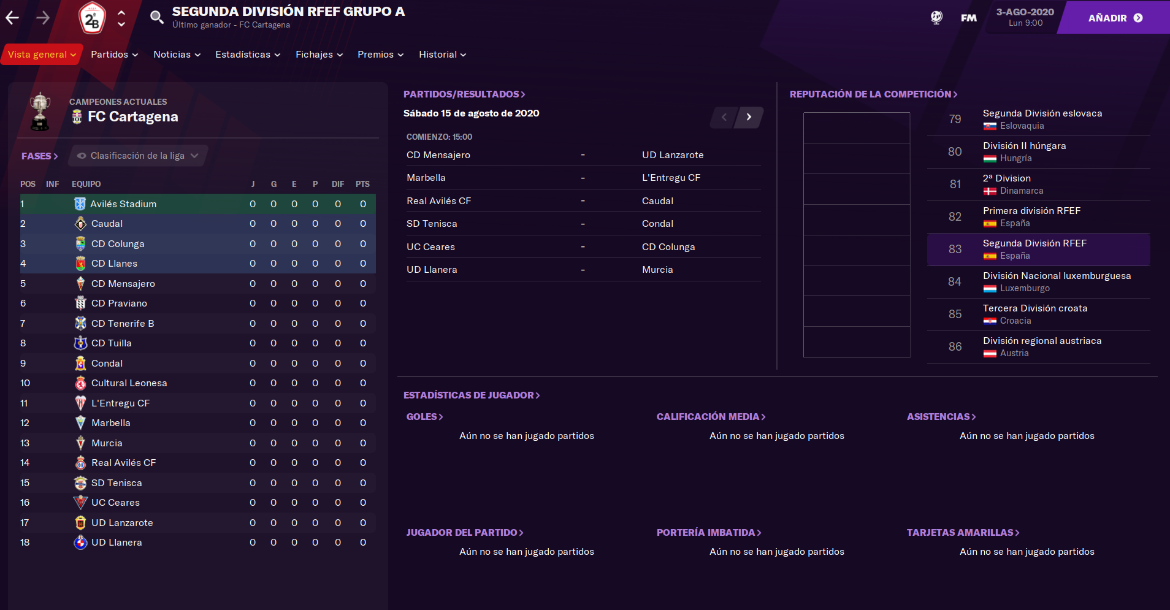Click the Marbella club badge
The image size is (1170, 610).
[80, 423]
